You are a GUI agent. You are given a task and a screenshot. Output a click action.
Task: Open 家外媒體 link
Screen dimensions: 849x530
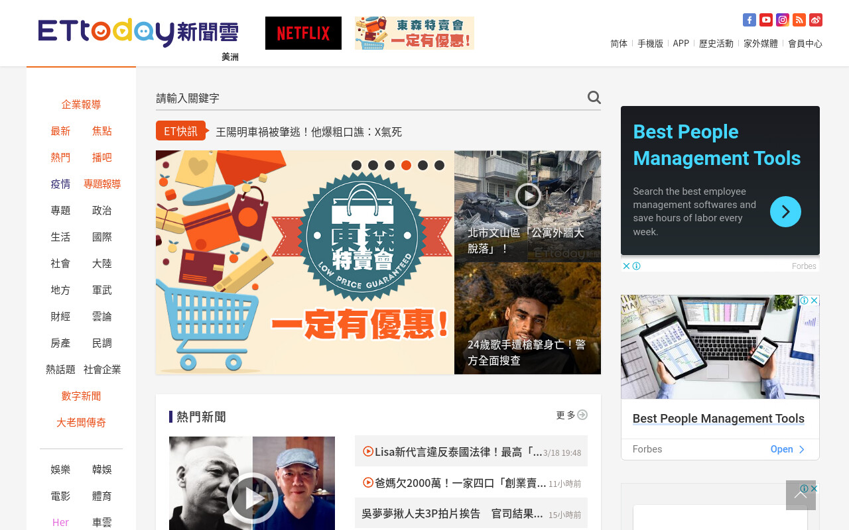[x=761, y=43]
